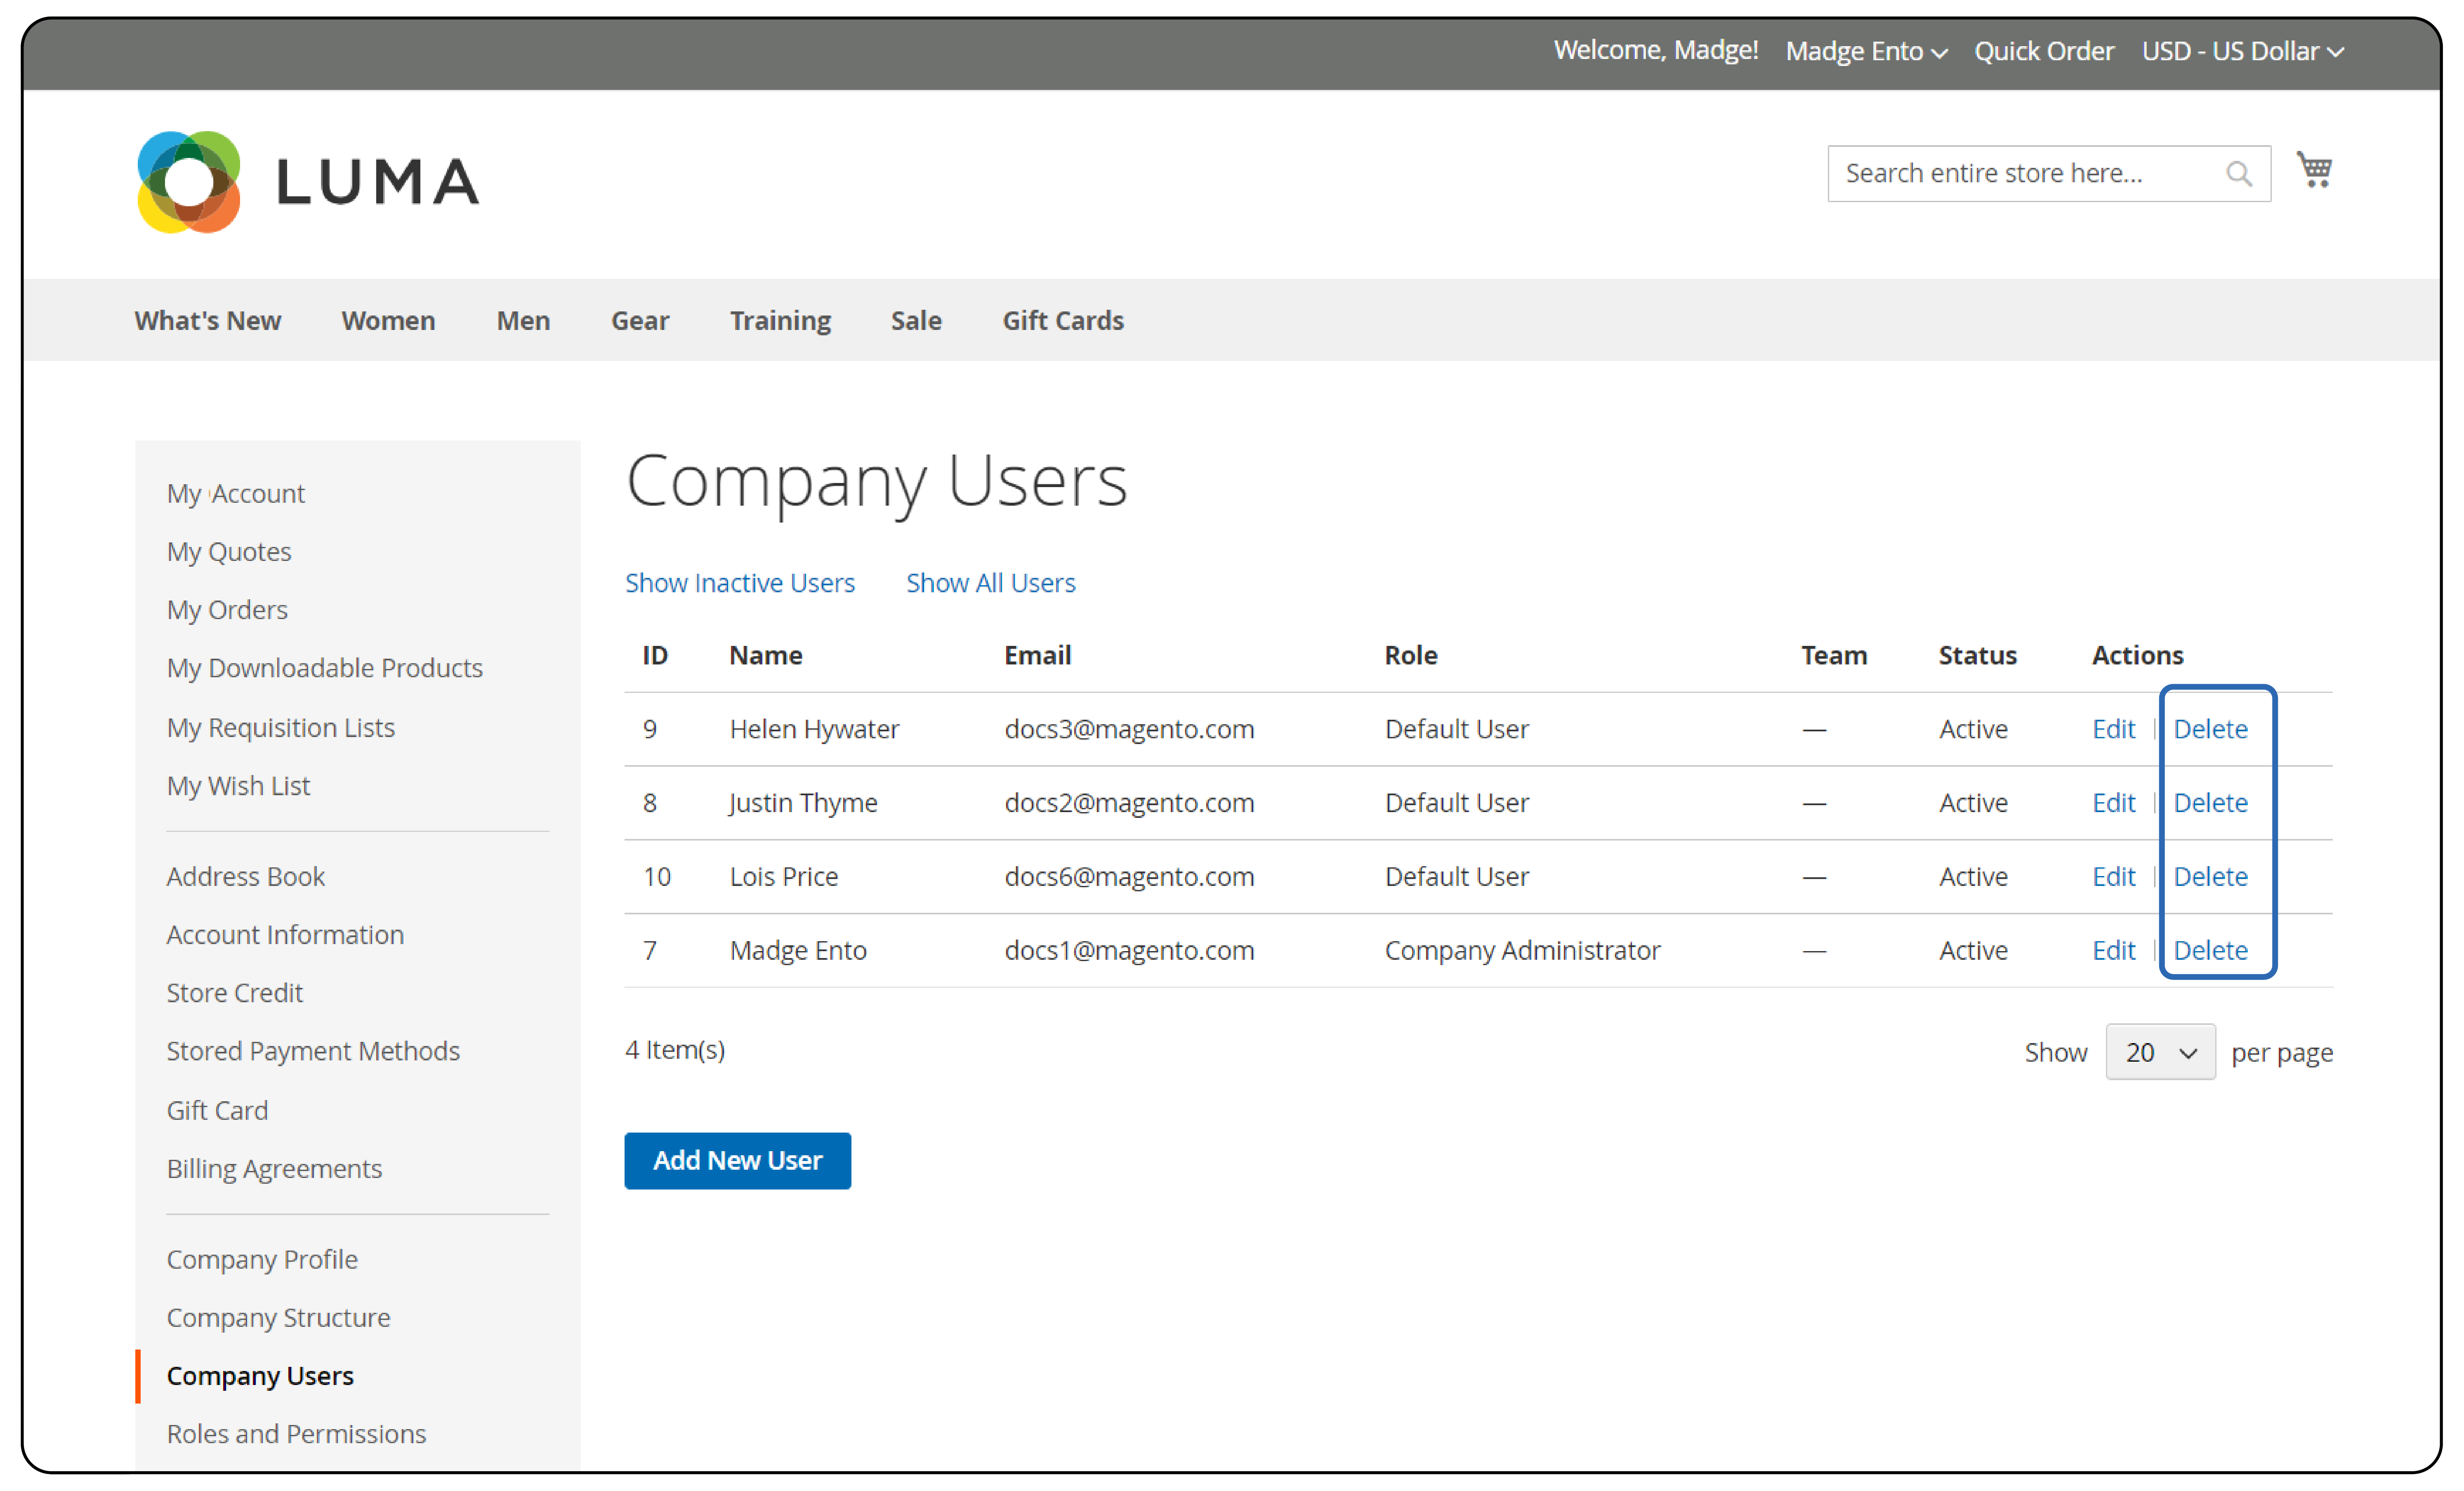Open My Quotes in sidebar

click(x=229, y=552)
